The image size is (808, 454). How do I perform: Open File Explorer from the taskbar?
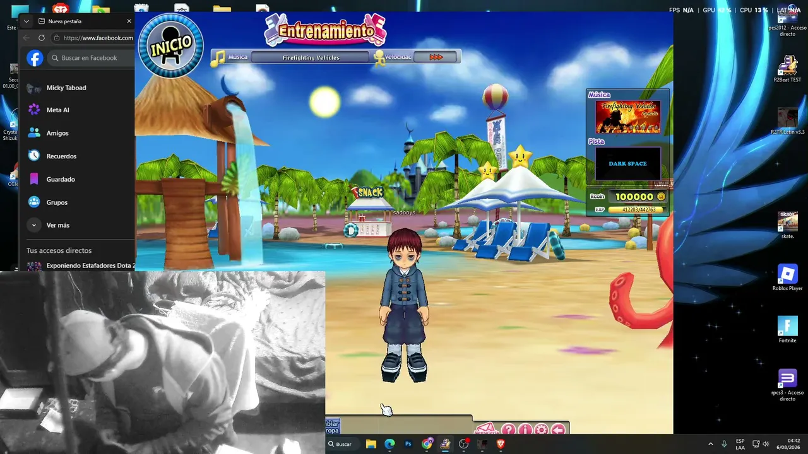(x=371, y=444)
